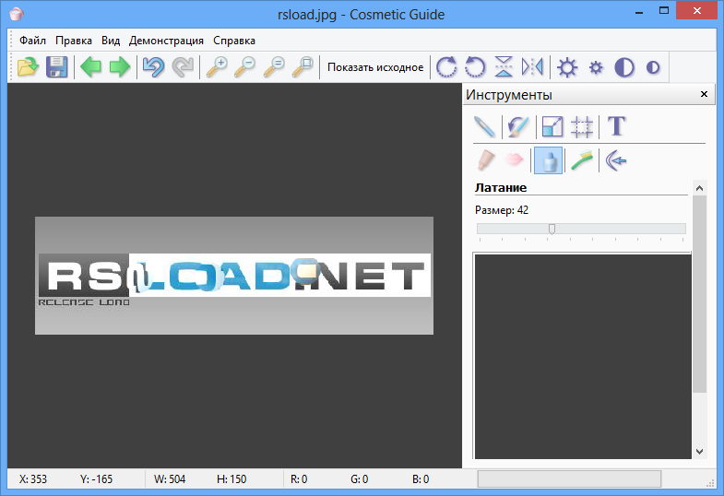The width and height of the screenshot is (724, 496).
Task: Click the Размер slider handle
Action: click(552, 229)
